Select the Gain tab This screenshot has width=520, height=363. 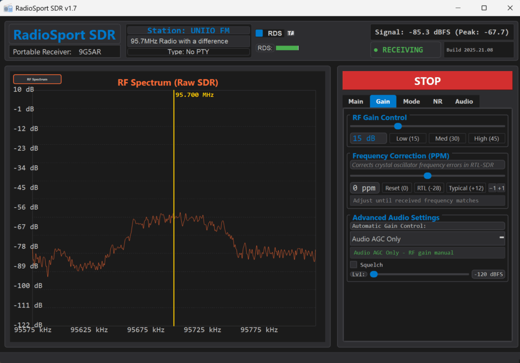click(383, 102)
